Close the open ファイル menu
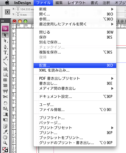126x153 pixels. tap(43, 3)
